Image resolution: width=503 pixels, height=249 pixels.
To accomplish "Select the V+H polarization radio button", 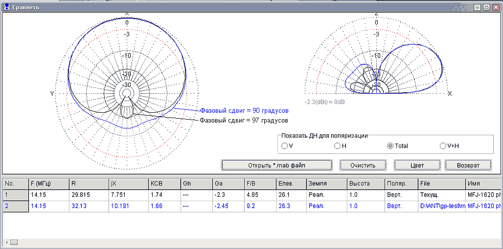I will pos(443,146).
